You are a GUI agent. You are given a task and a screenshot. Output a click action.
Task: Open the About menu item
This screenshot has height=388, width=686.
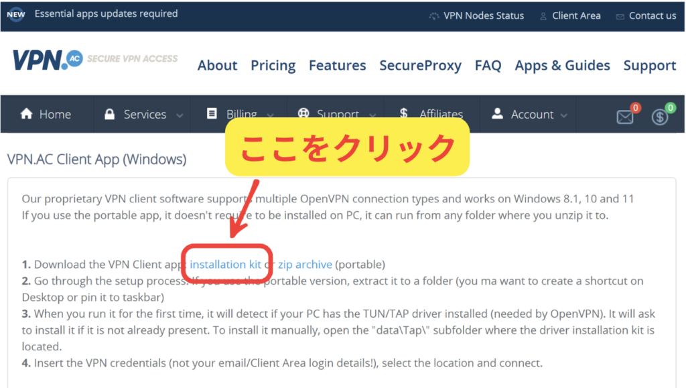point(217,66)
